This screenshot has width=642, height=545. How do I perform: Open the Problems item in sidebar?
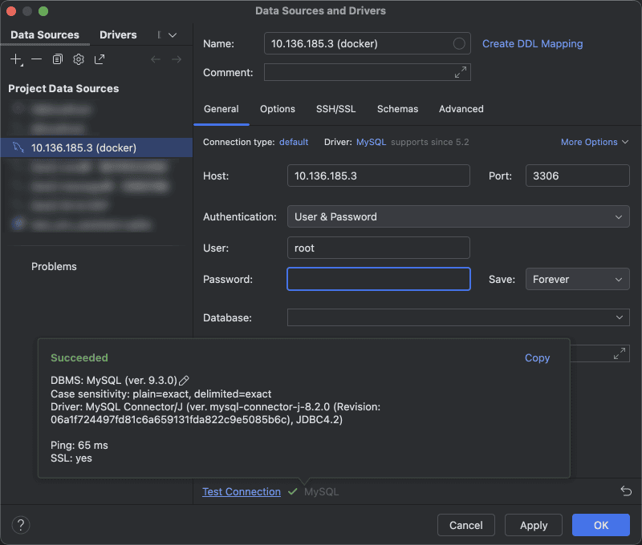pyautogui.click(x=54, y=267)
